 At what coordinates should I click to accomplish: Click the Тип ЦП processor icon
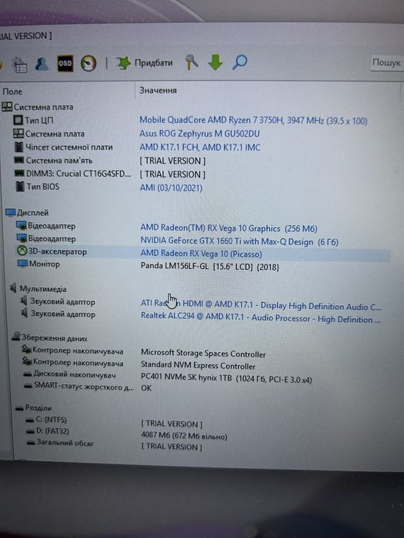point(18,120)
